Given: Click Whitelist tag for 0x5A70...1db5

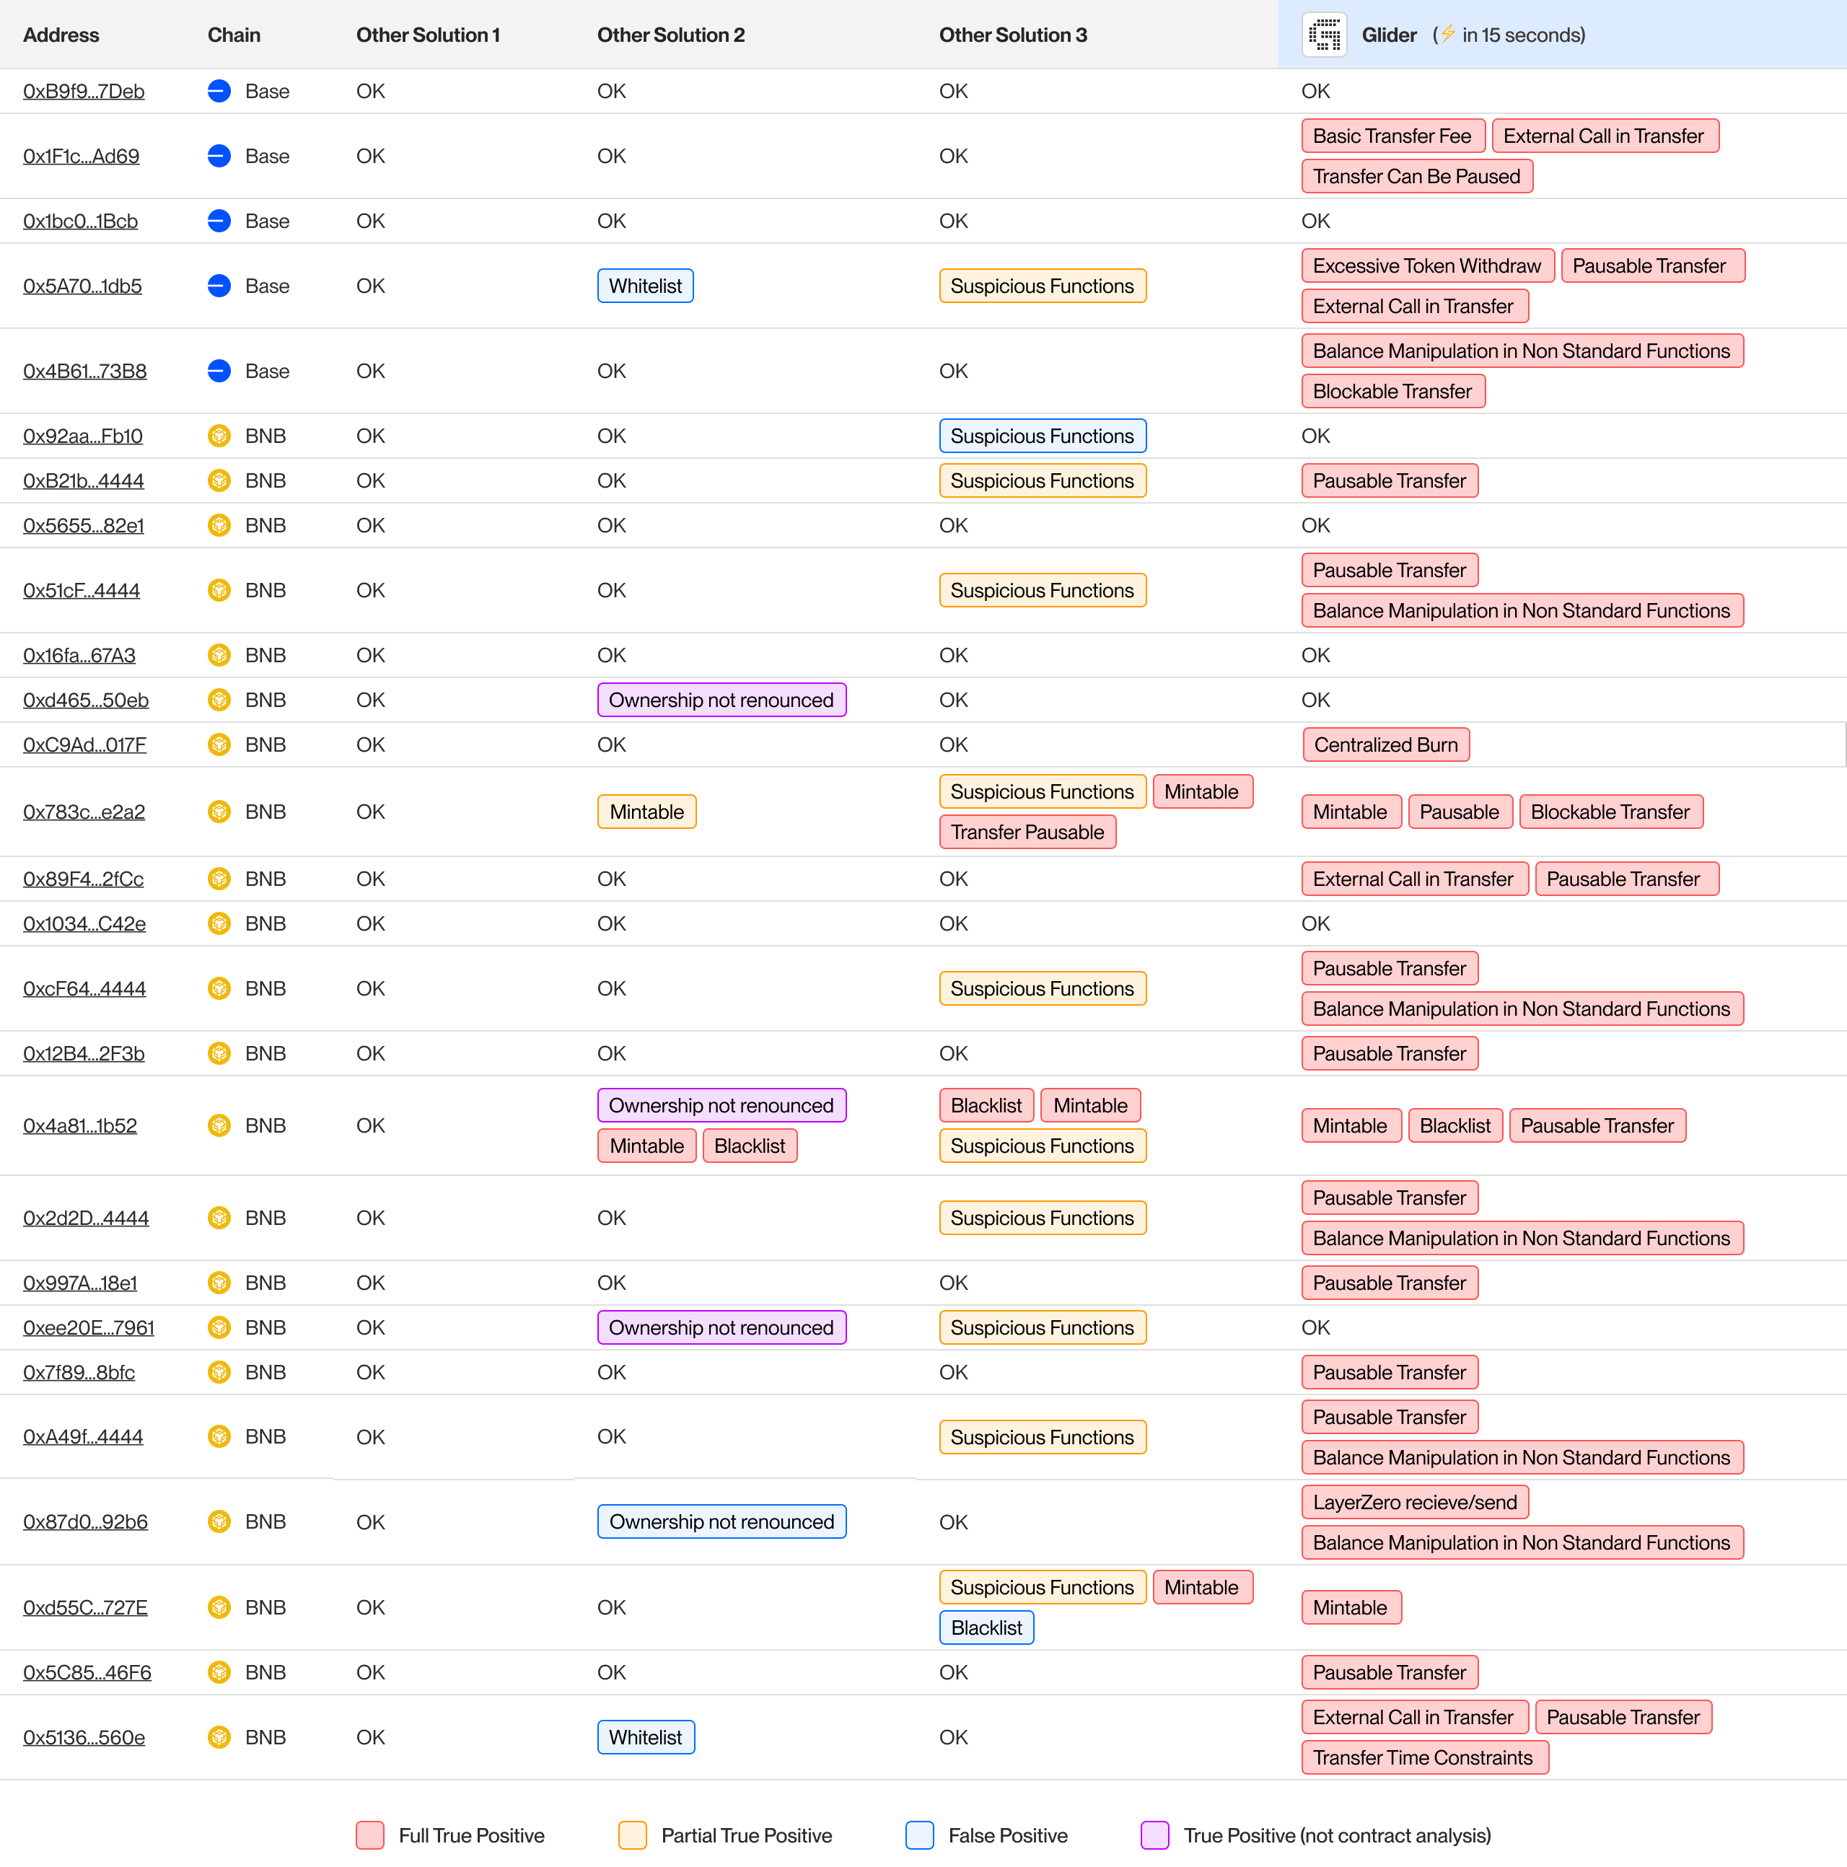Looking at the screenshot, I should pos(645,286).
